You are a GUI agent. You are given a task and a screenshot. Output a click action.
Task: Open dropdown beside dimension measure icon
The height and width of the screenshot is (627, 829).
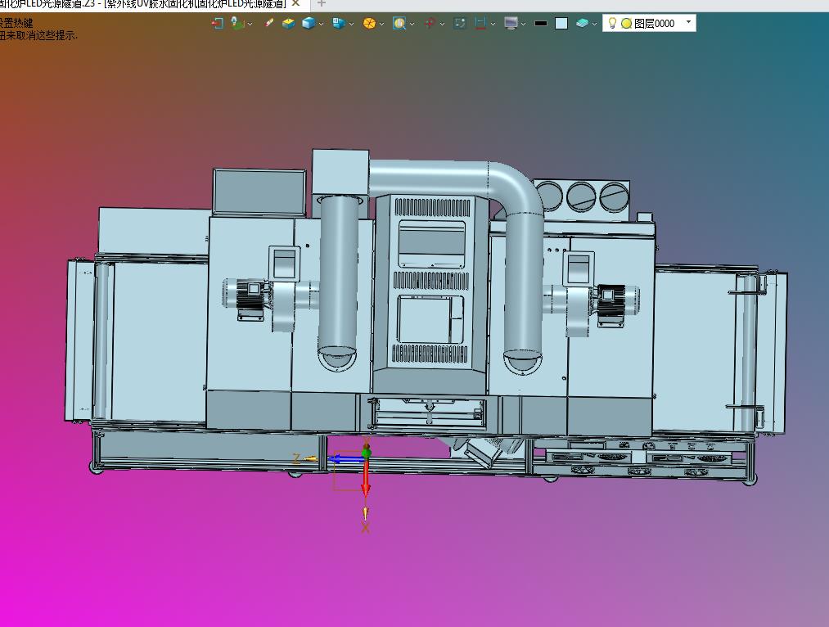[x=493, y=24]
